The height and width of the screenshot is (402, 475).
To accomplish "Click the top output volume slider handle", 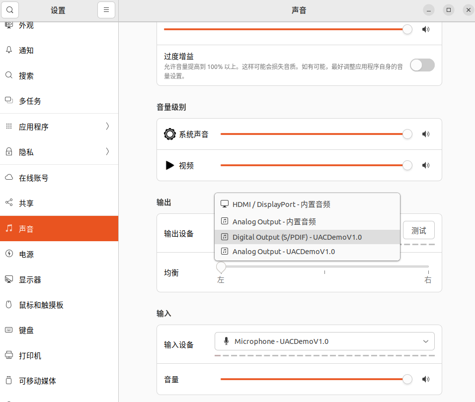I will (x=407, y=29).
